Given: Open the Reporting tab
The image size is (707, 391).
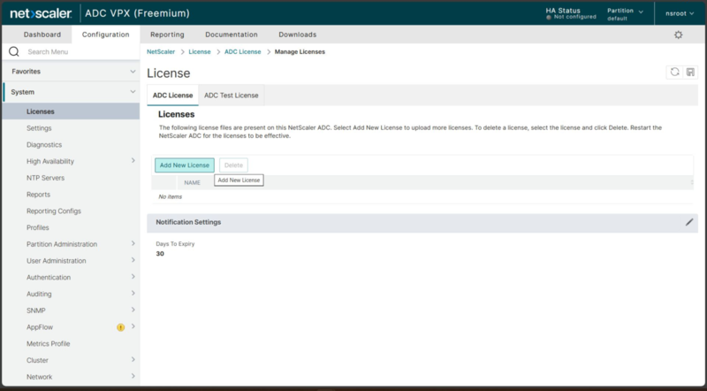Looking at the screenshot, I should (x=167, y=34).
